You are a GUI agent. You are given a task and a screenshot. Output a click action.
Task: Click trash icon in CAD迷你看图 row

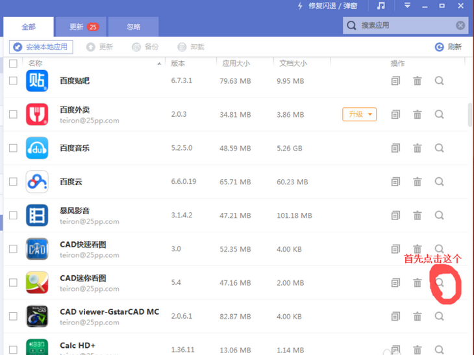417,283
